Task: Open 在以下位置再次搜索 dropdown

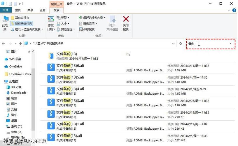Action: 27,29
